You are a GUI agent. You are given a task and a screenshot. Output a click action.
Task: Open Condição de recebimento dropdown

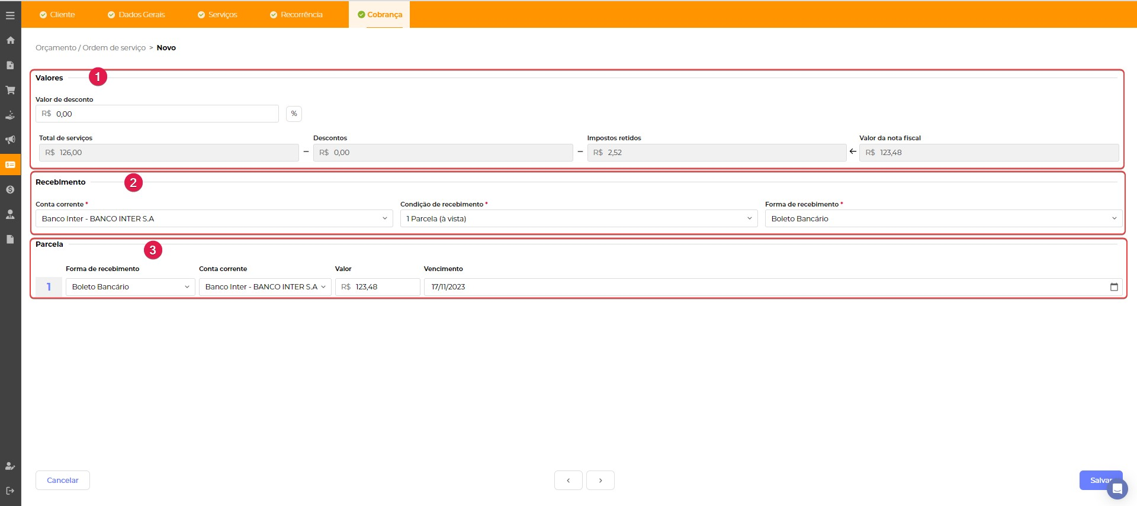point(579,219)
